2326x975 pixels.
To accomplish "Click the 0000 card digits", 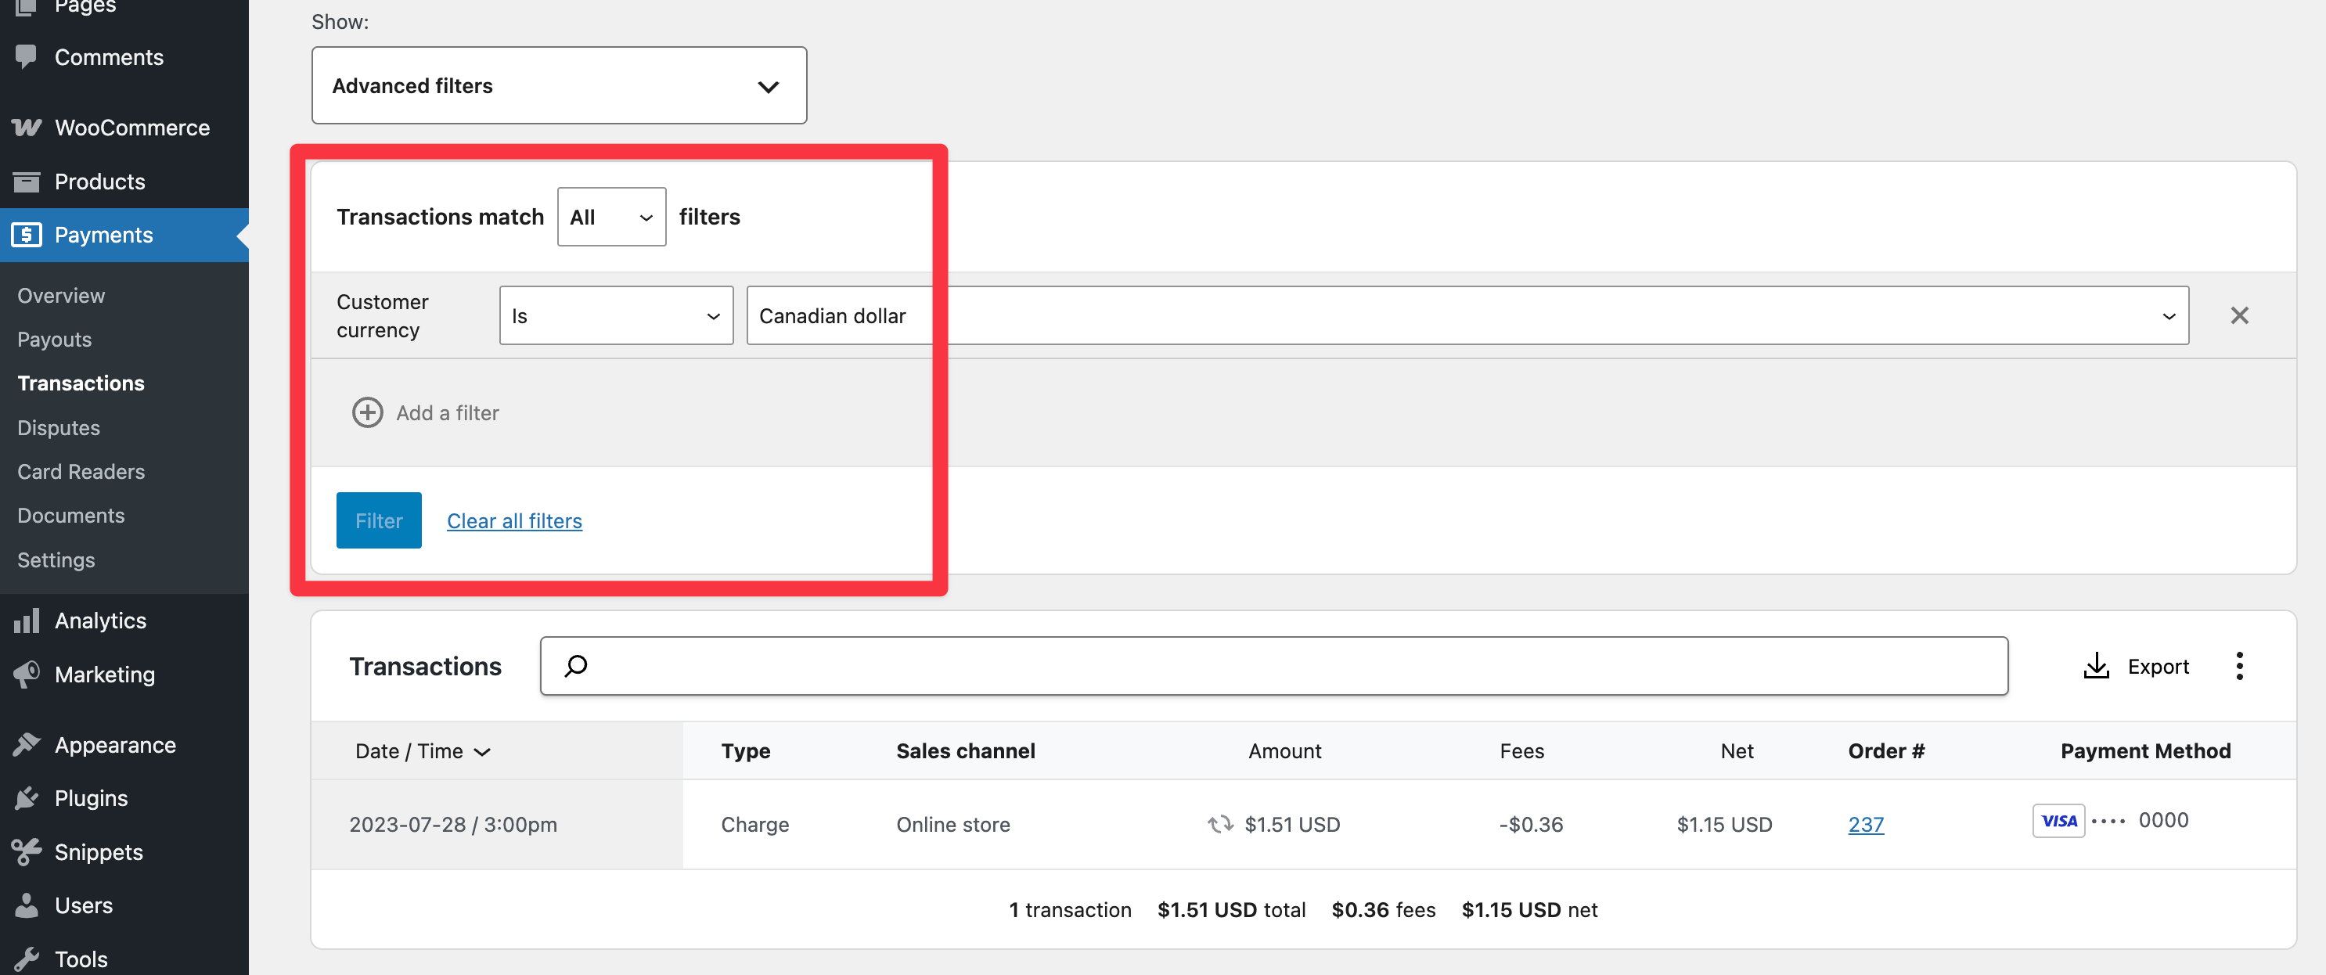I will pos(2162,820).
